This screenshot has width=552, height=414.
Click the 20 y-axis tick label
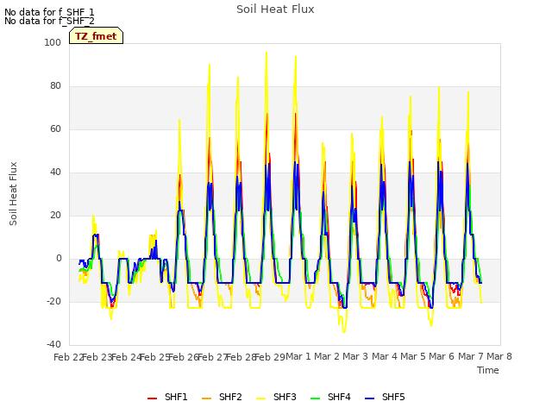point(55,215)
